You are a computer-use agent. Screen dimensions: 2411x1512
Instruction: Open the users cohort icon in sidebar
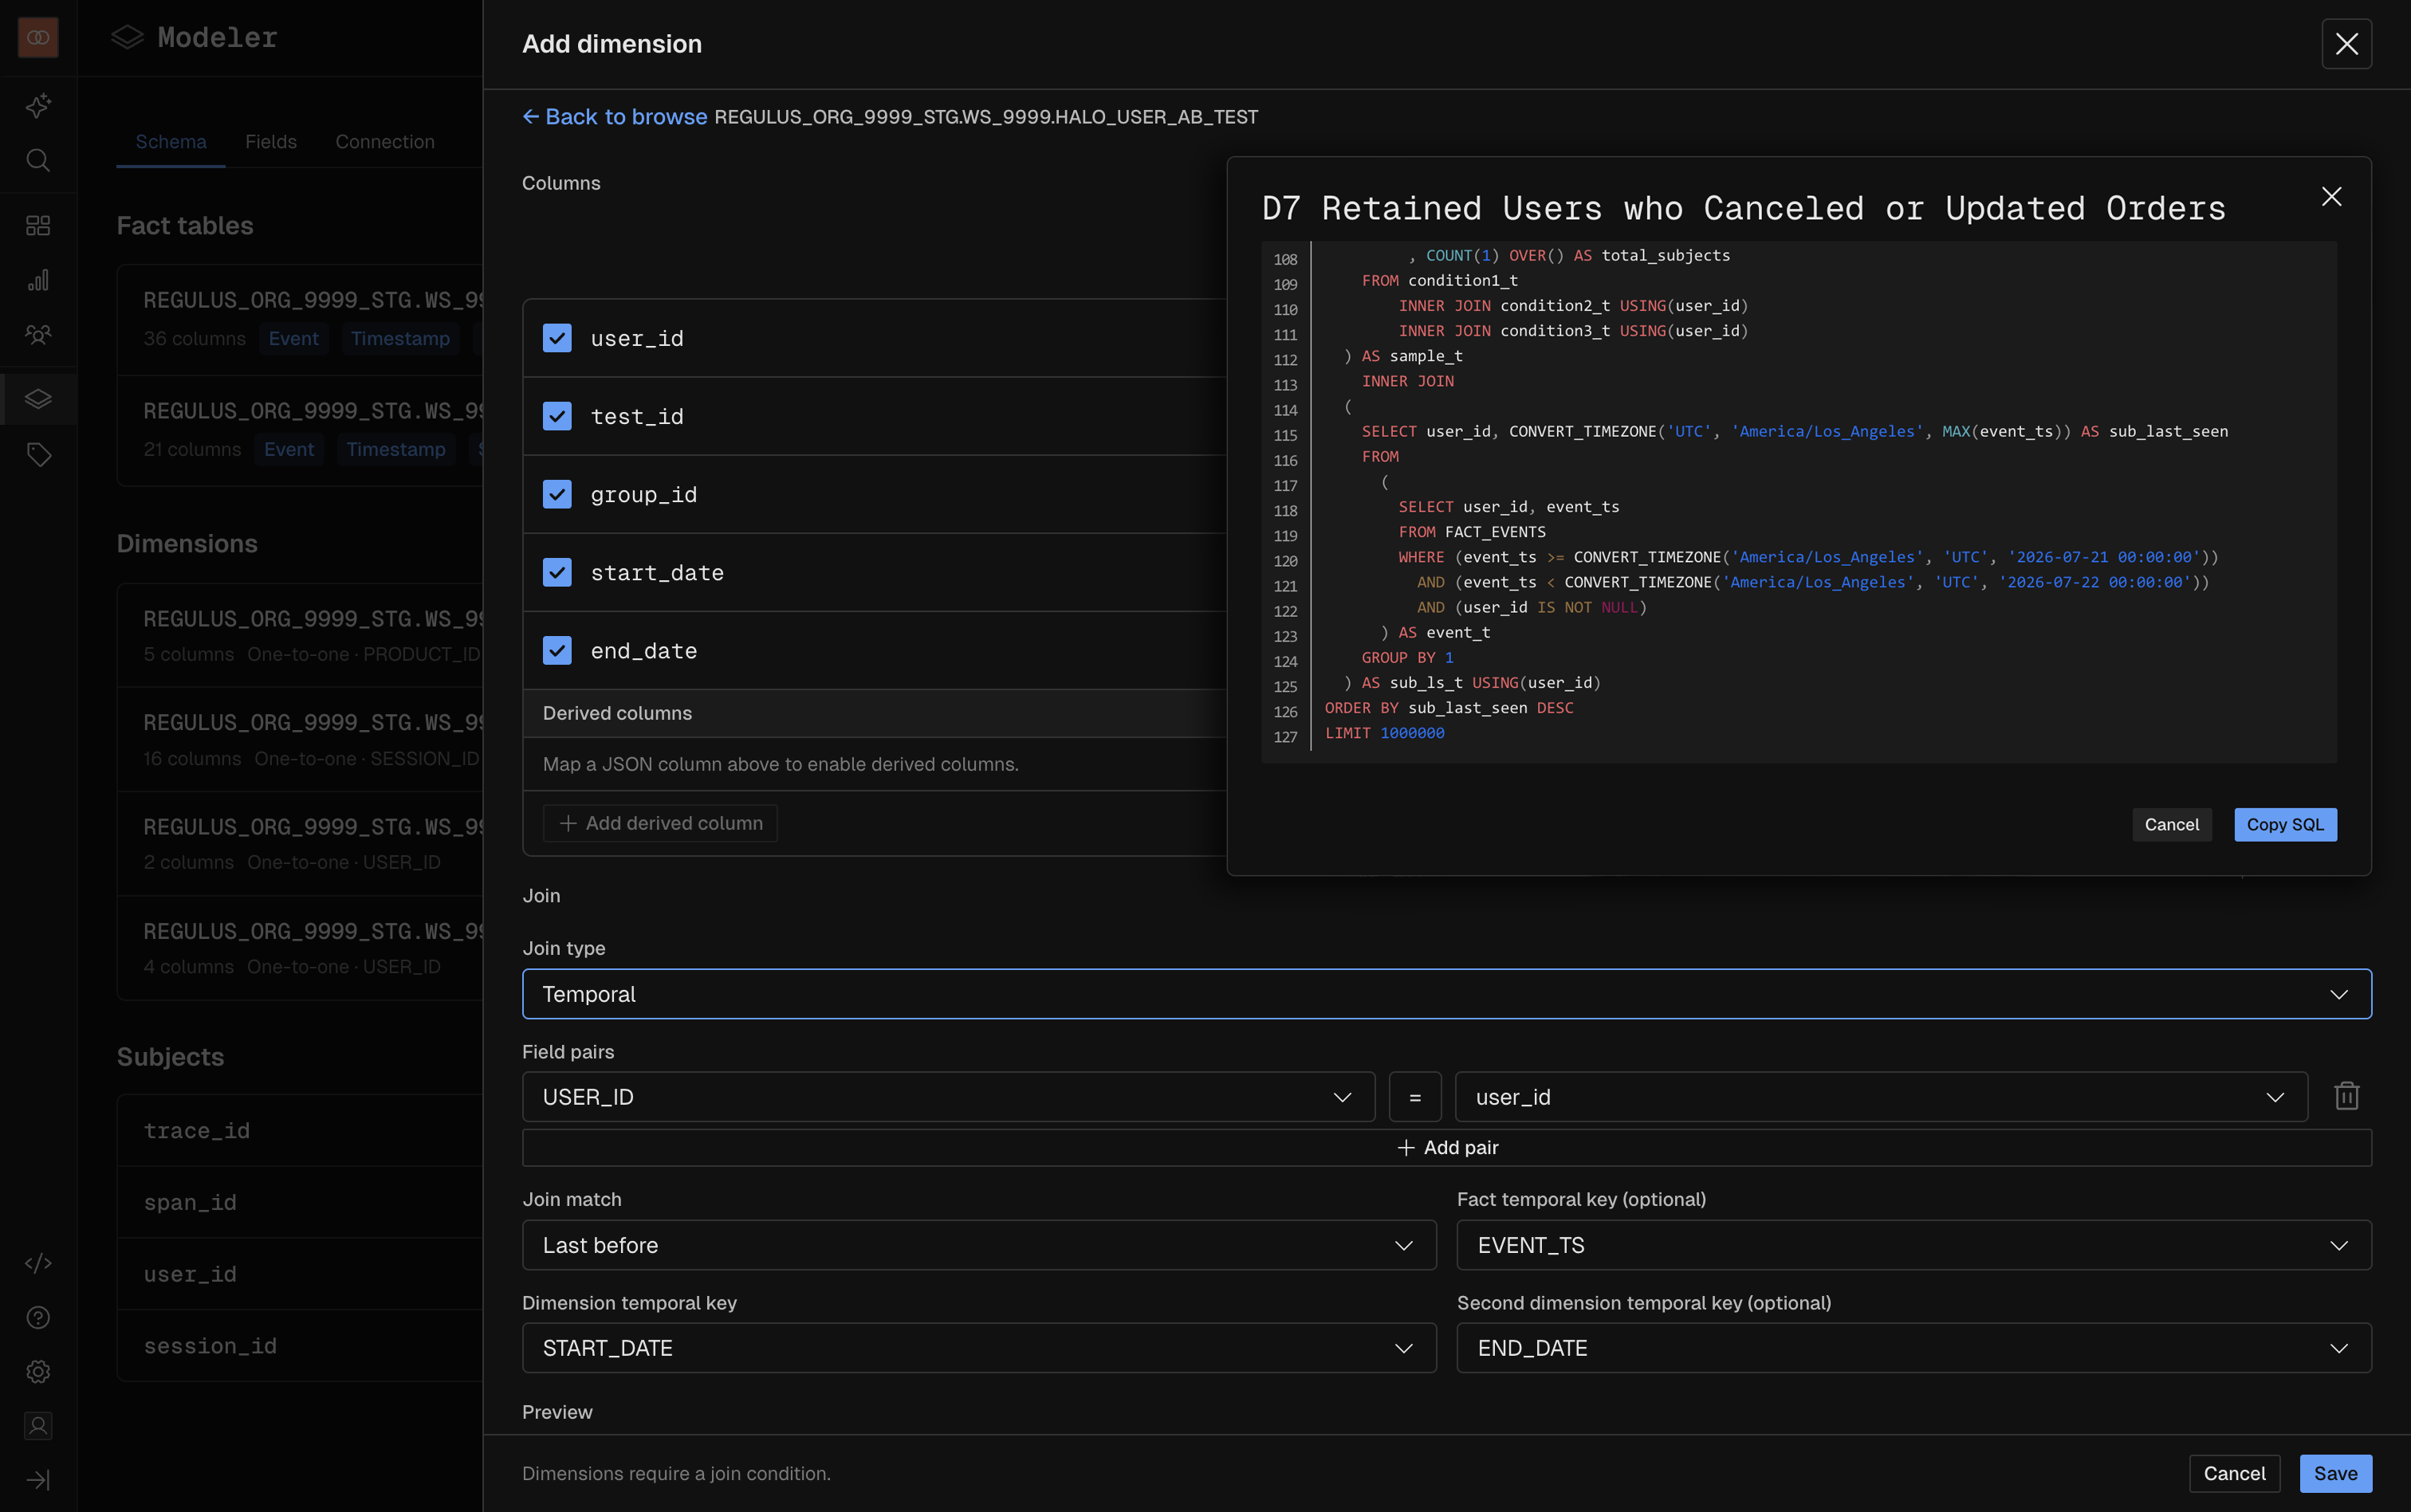(x=38, y=334)
